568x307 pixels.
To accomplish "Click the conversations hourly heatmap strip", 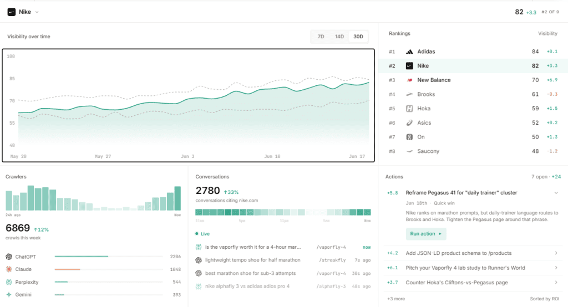I will [x=283, y=212].
